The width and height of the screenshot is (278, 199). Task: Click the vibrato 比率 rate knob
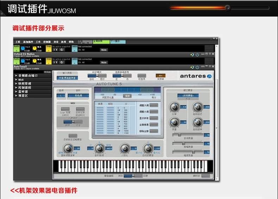175,107
